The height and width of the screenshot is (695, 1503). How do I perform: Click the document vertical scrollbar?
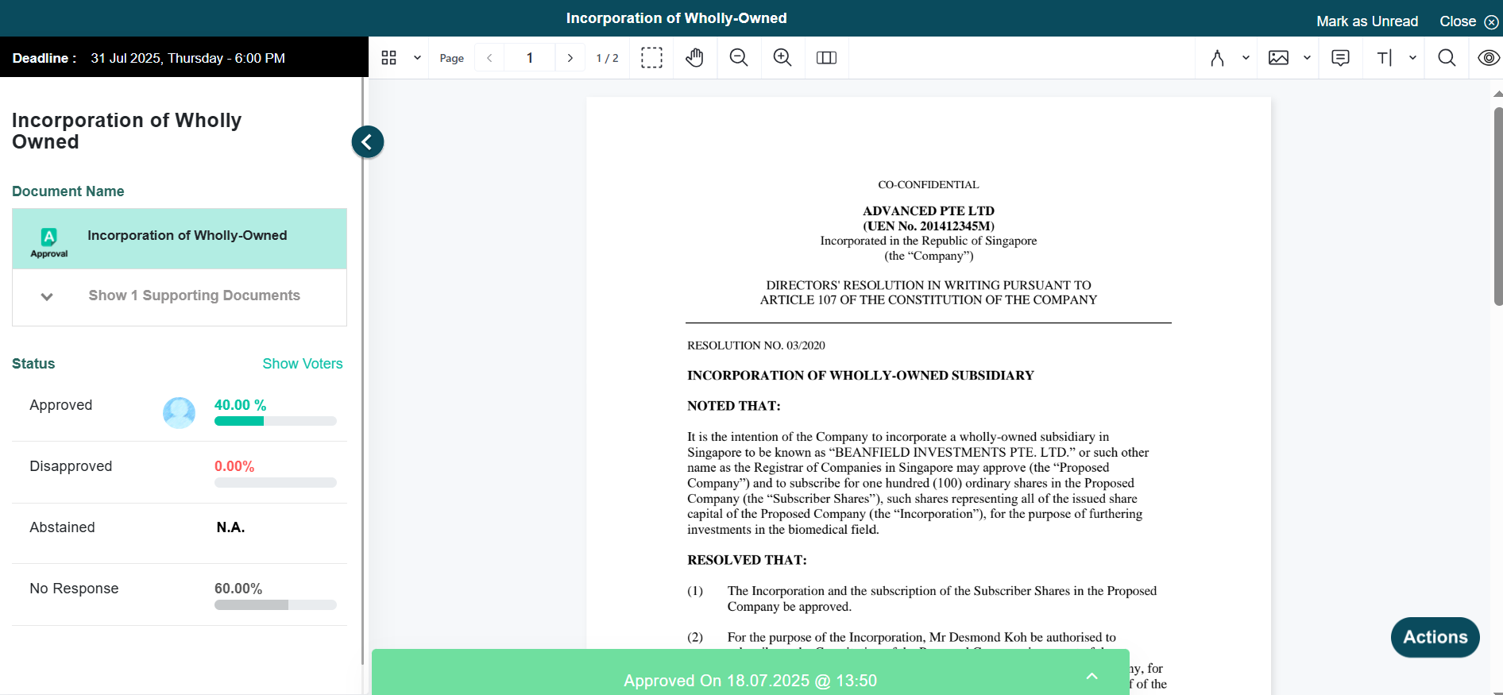[x=1498, y=207]
